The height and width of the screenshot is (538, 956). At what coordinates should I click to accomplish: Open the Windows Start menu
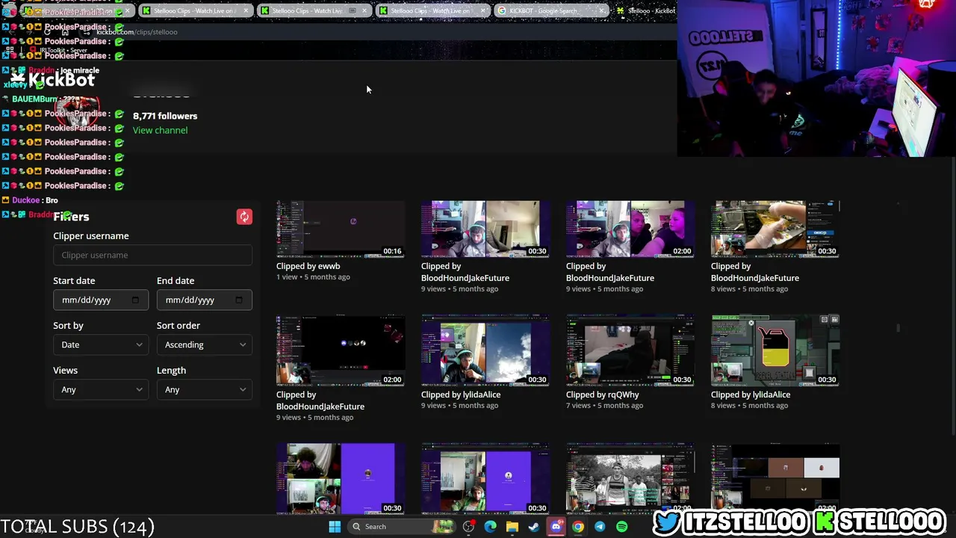(335, 527)
